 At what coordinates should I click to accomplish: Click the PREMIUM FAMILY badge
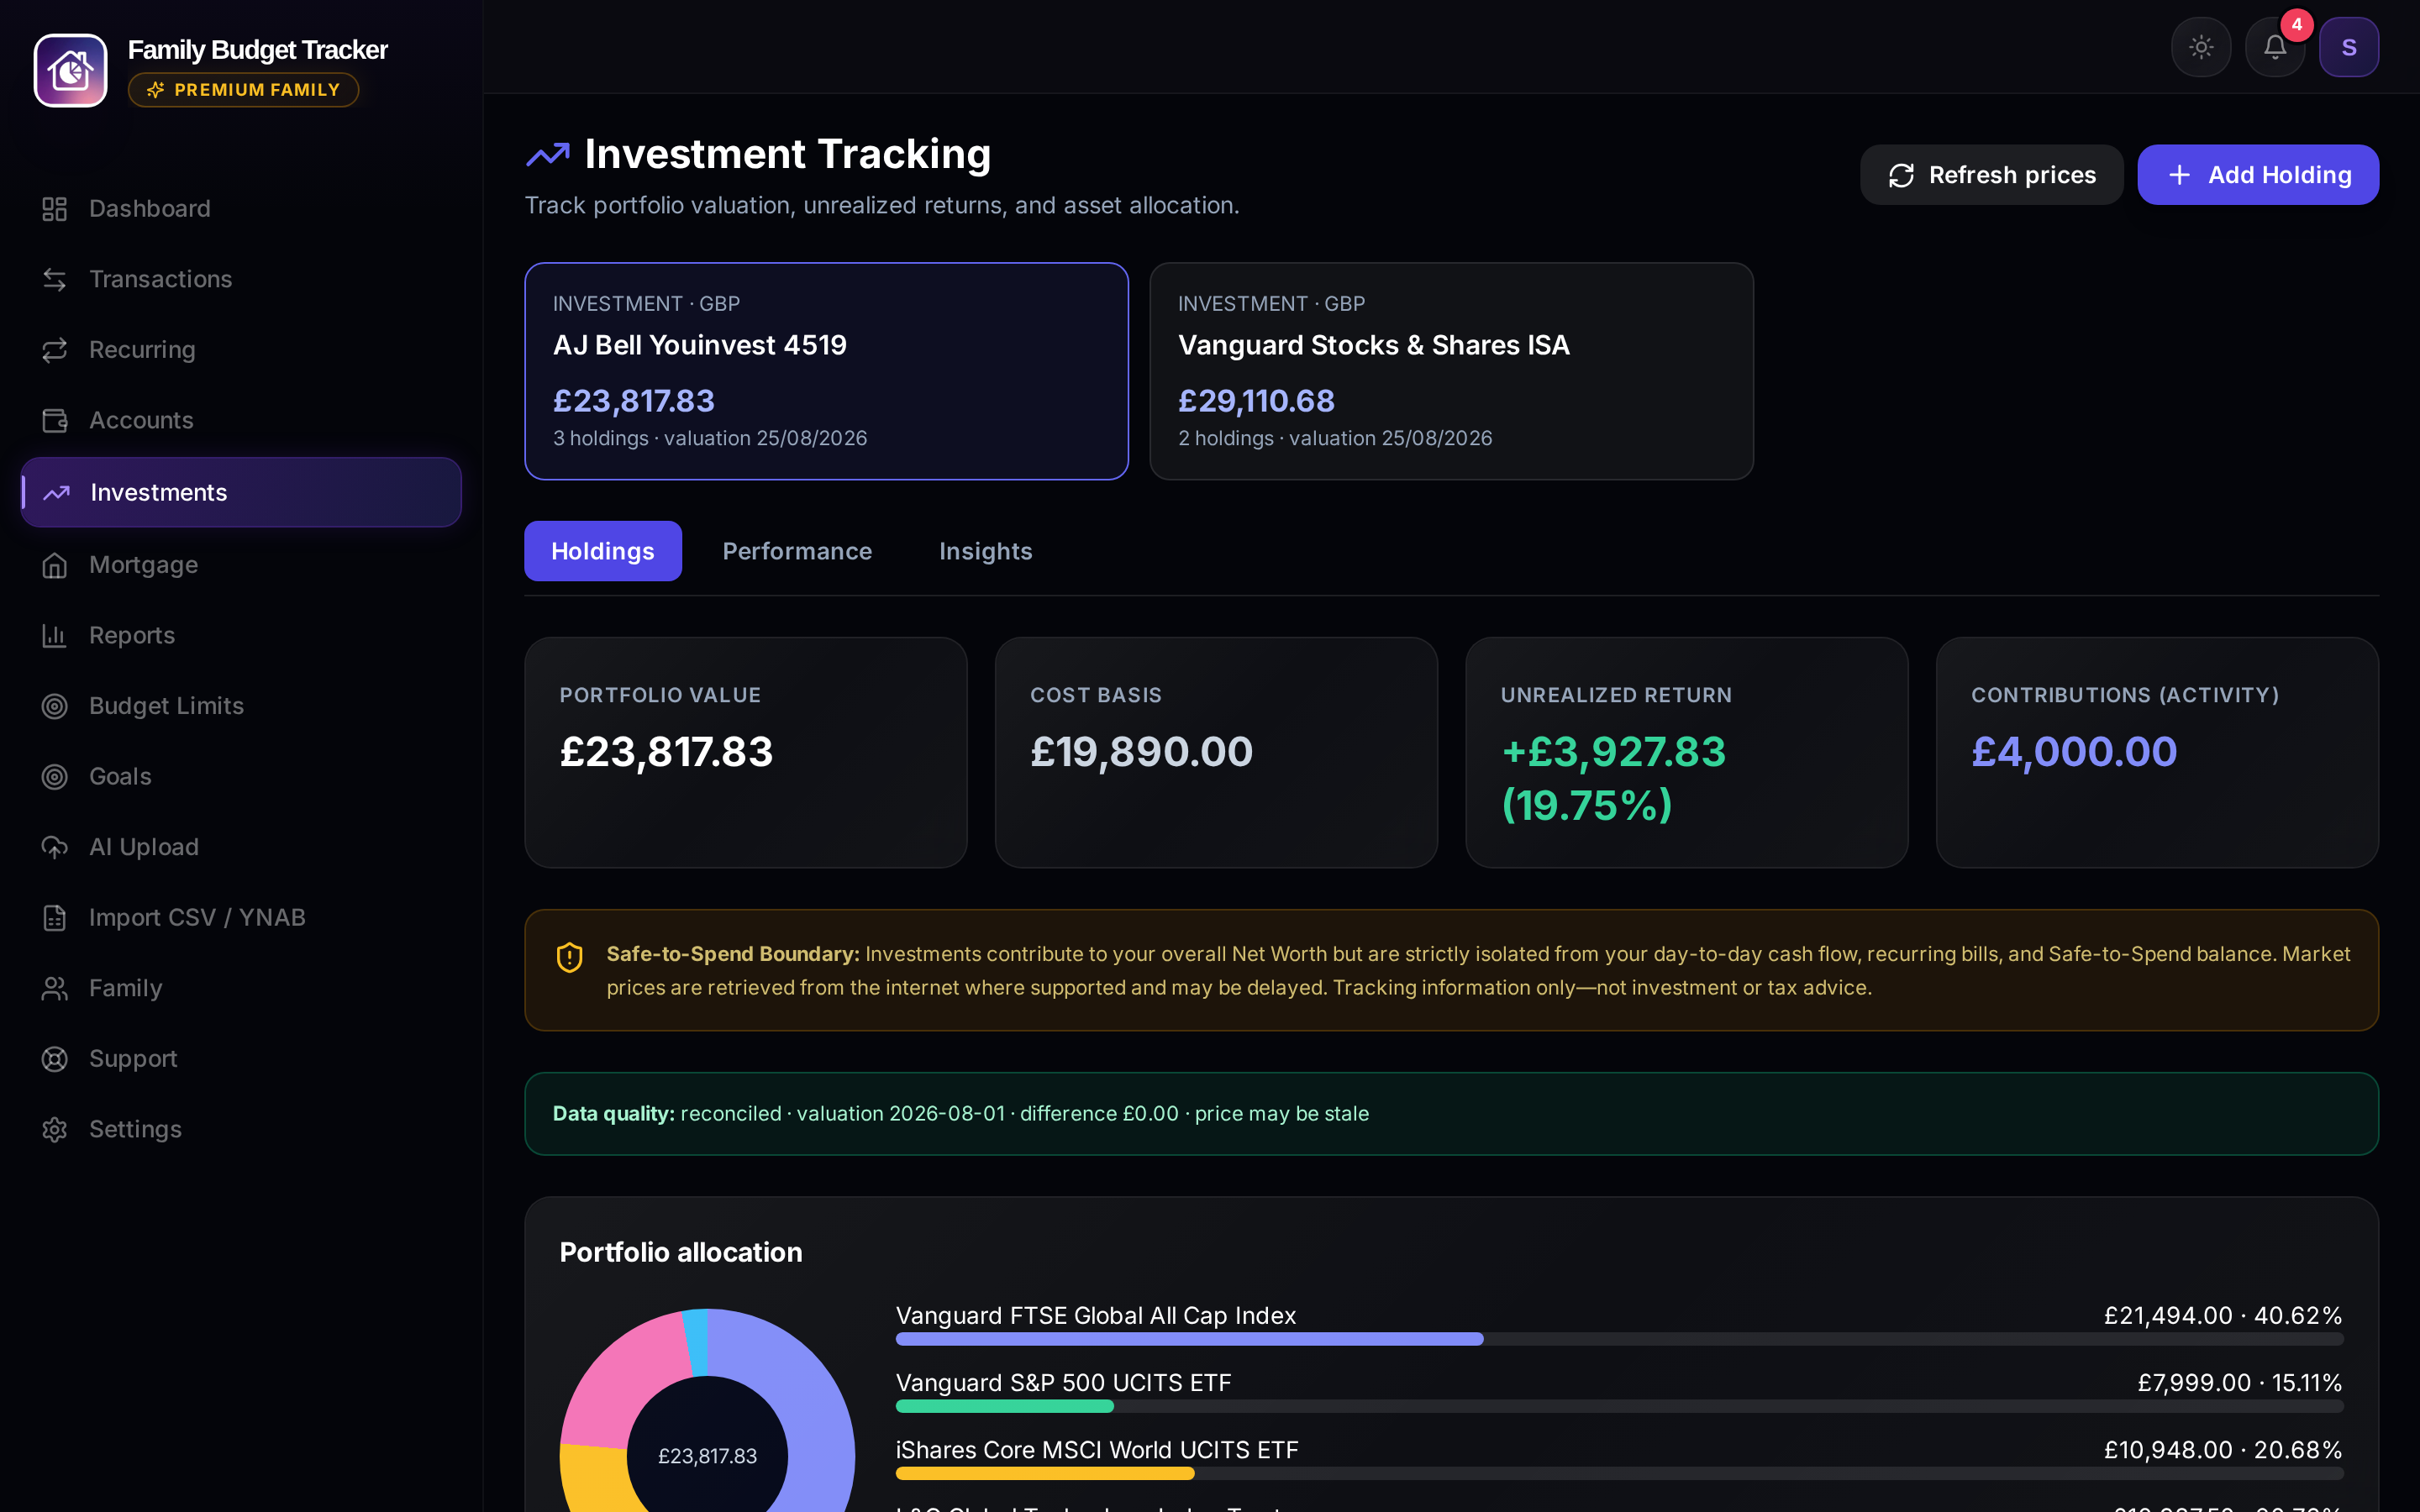click(x=243, y=90)
